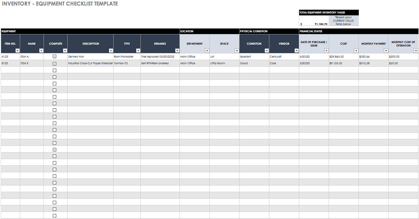This screenshot has height=219, width=419.
Task: Open the ITEM NO. column filter dropdown
Action: (x=17, y=51)
